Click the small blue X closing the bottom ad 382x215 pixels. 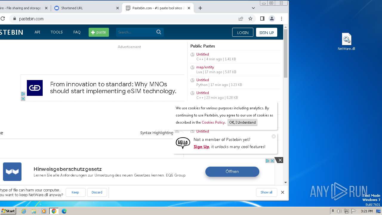click(272, 161)
